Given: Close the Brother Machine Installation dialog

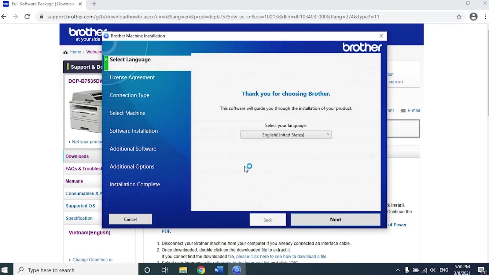Looking at the screenshot, I should pos(381,36).
